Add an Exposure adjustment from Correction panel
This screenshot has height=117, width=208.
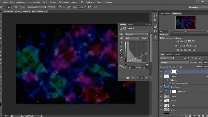pos(189,41)
